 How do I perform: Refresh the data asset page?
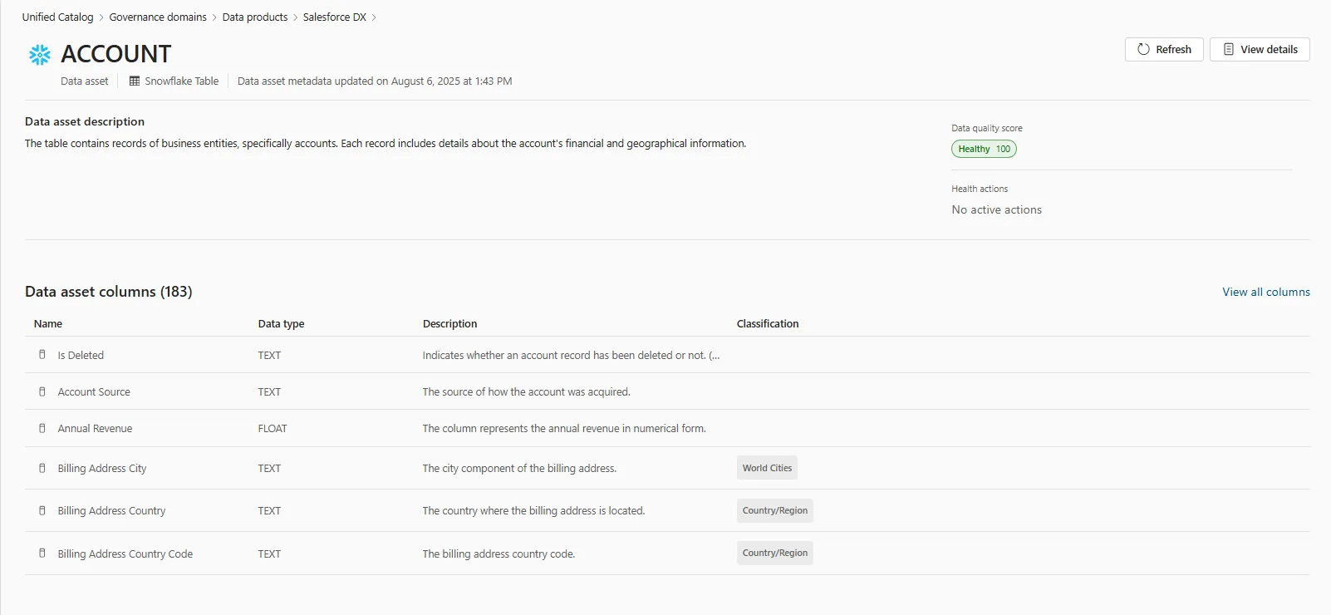(x=1164, y=49)
